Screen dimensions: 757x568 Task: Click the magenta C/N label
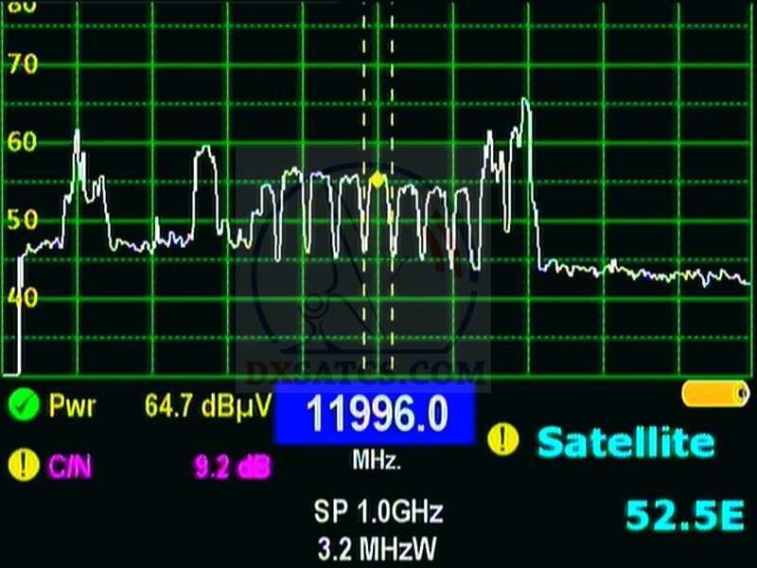(69, 466)
